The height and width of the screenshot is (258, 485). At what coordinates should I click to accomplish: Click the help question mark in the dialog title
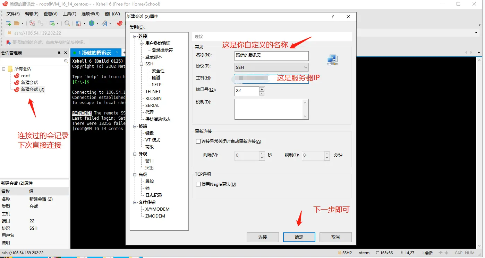coord(333,17)
